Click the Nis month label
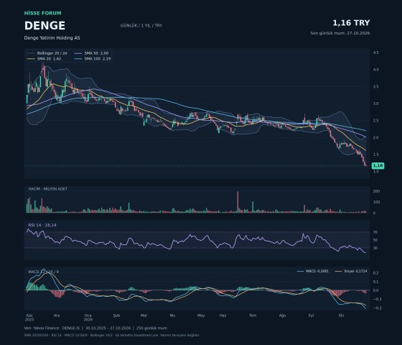Image resolution: width=402 pixels, height=345 pixels. point(172,316)
